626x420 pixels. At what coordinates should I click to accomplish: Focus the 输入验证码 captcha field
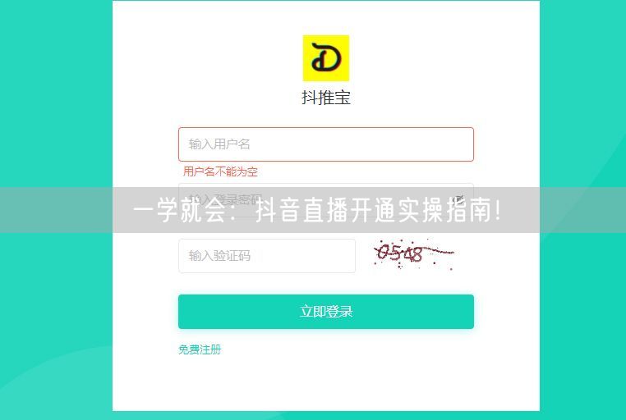267,256
